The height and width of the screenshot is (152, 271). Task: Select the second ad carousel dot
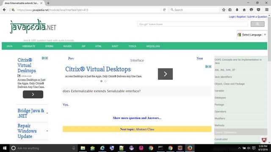(105, 81)
